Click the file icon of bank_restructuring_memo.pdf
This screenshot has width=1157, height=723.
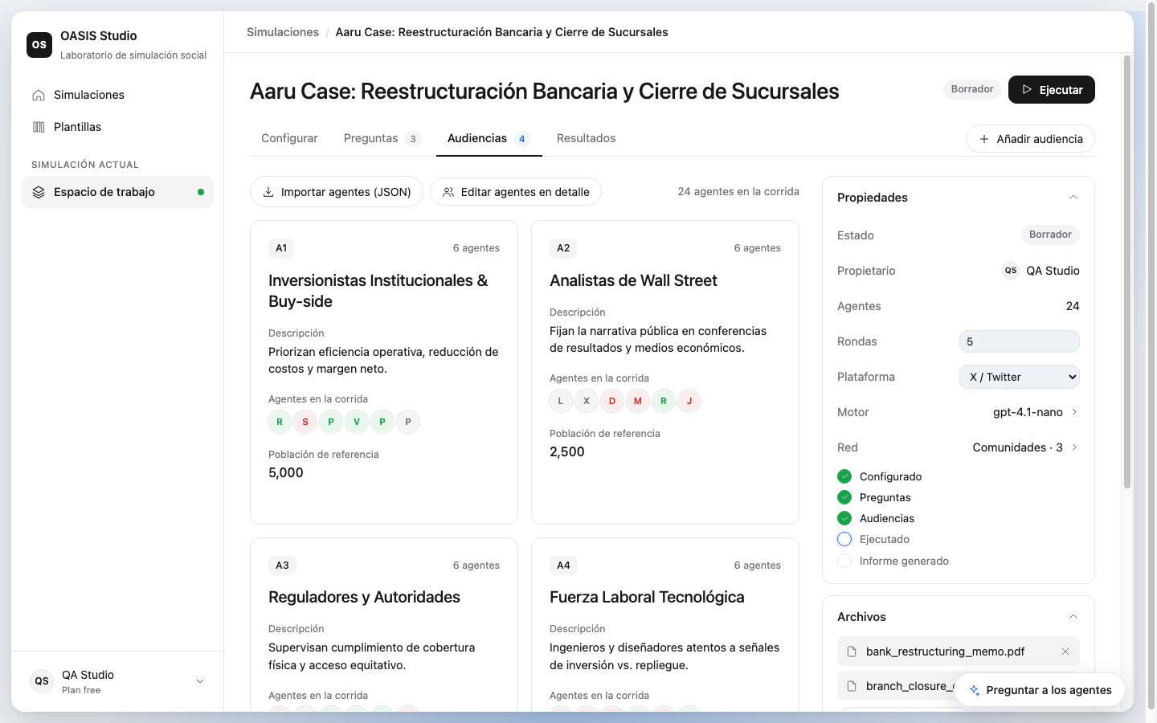point(852,652)
